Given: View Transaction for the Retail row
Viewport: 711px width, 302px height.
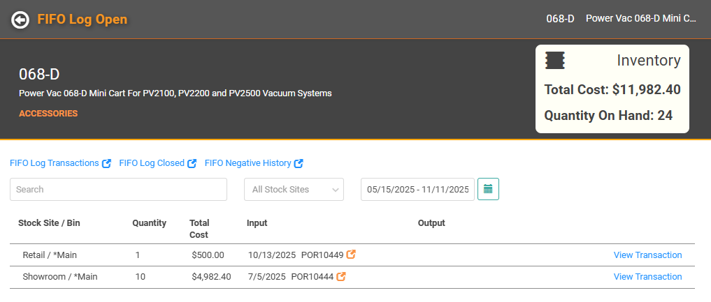Looking at the screenshot, I should [x=647, y=255].
